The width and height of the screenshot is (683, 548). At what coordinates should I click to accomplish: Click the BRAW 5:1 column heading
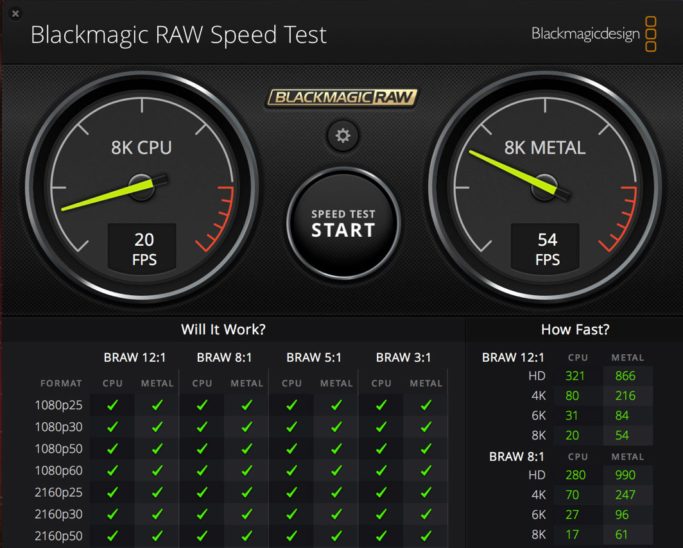[314, 357]
